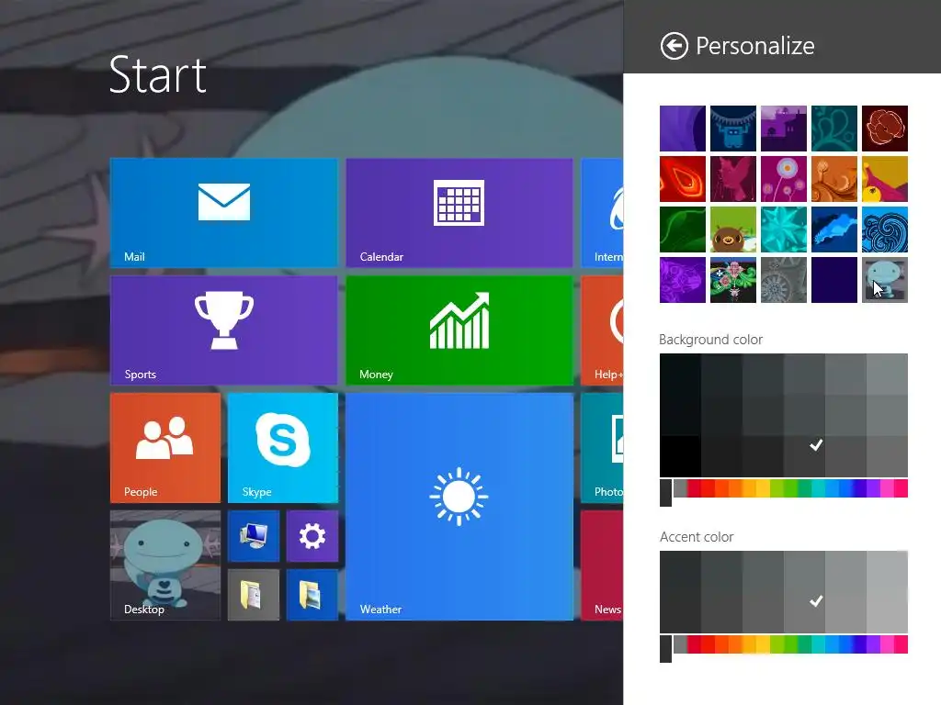Choose the orange swirl background thumbnail
Viewport: 941px width, 705px height.
click(834, 179)
